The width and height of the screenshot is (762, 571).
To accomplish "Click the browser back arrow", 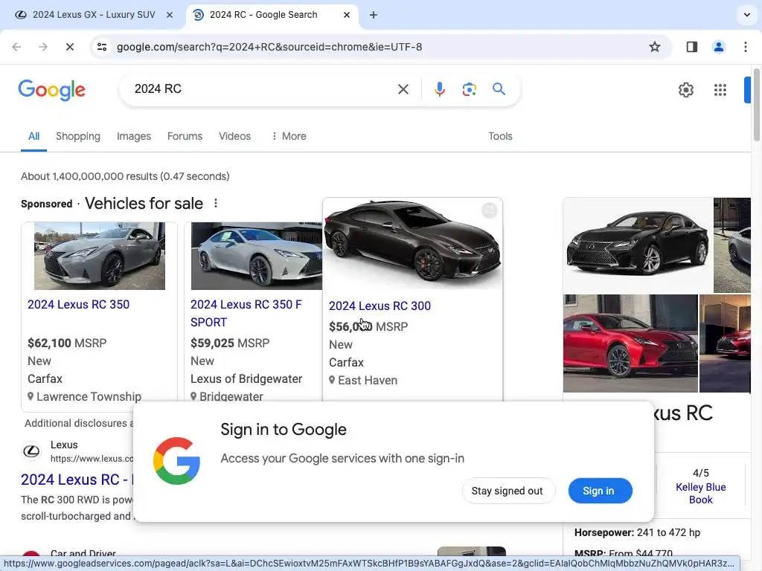I will coord(16,47).
